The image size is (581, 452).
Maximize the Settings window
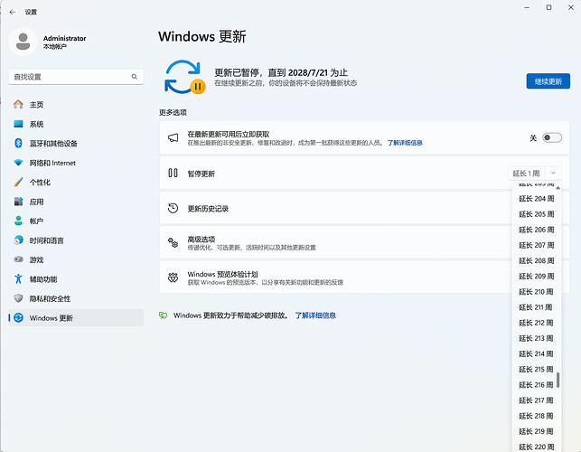(x=548, y=7)
